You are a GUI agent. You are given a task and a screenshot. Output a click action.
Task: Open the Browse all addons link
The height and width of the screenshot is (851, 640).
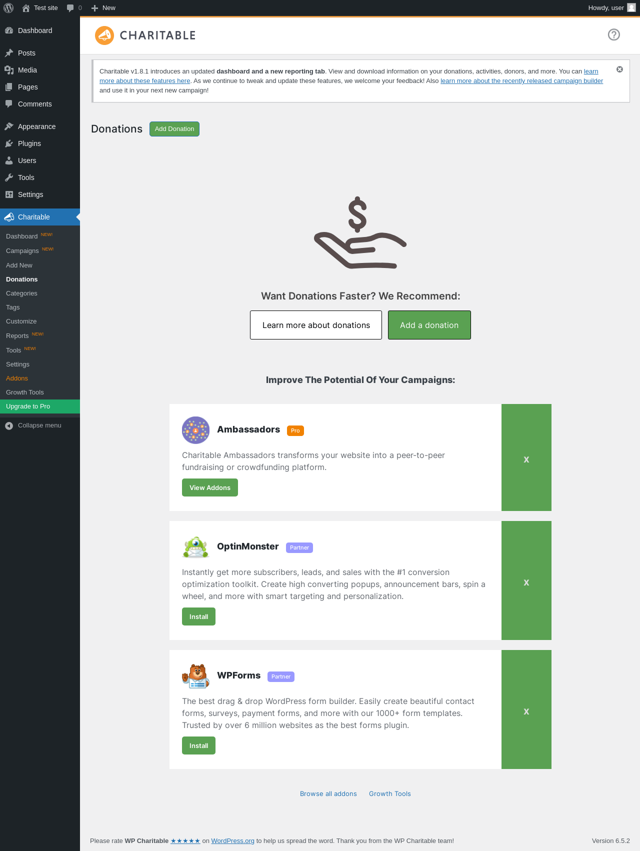pos(328,793)
